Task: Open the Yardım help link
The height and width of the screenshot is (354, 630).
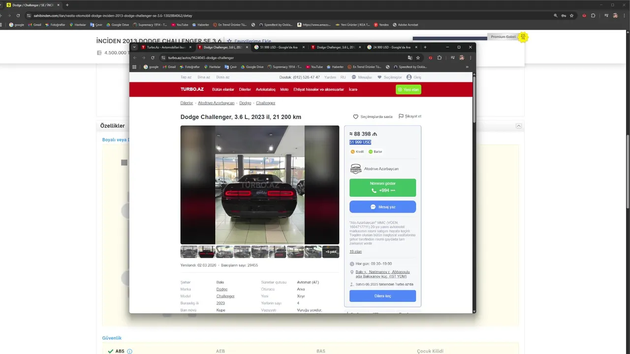Action: click(330, 77)
